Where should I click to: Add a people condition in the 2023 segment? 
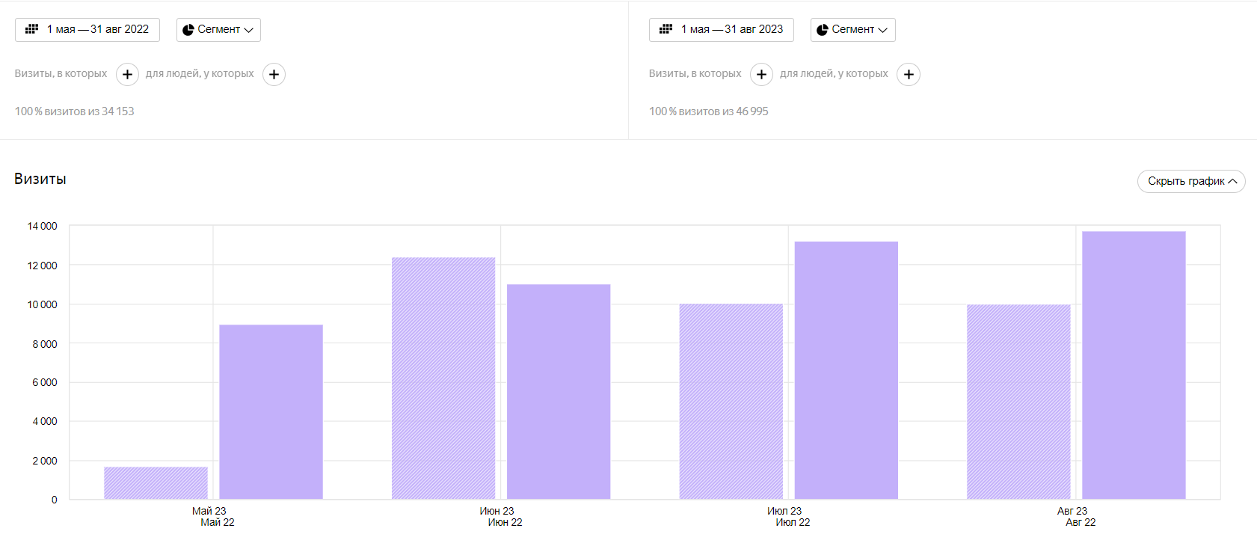(909, 74)
